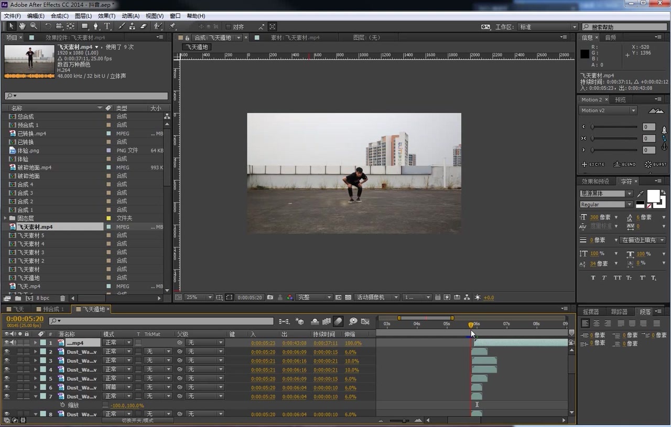Select the Zoom magnifier tool

pos(34,26)
